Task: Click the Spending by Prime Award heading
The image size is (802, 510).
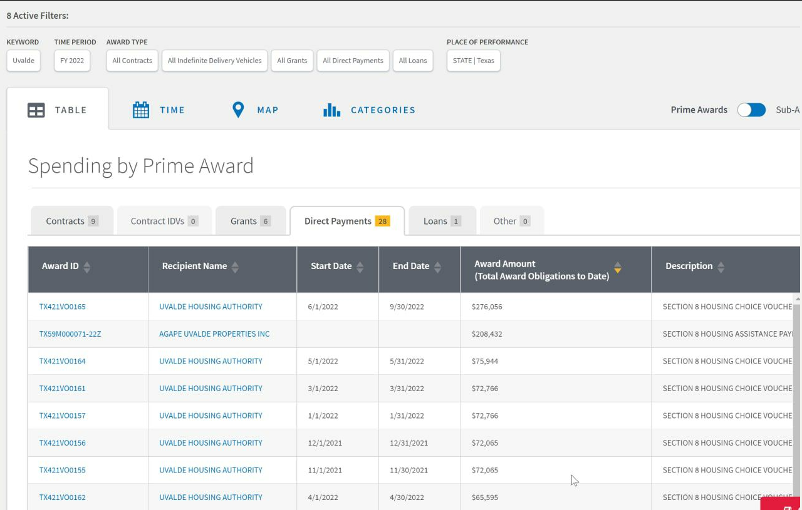Action: pos(141,166)
